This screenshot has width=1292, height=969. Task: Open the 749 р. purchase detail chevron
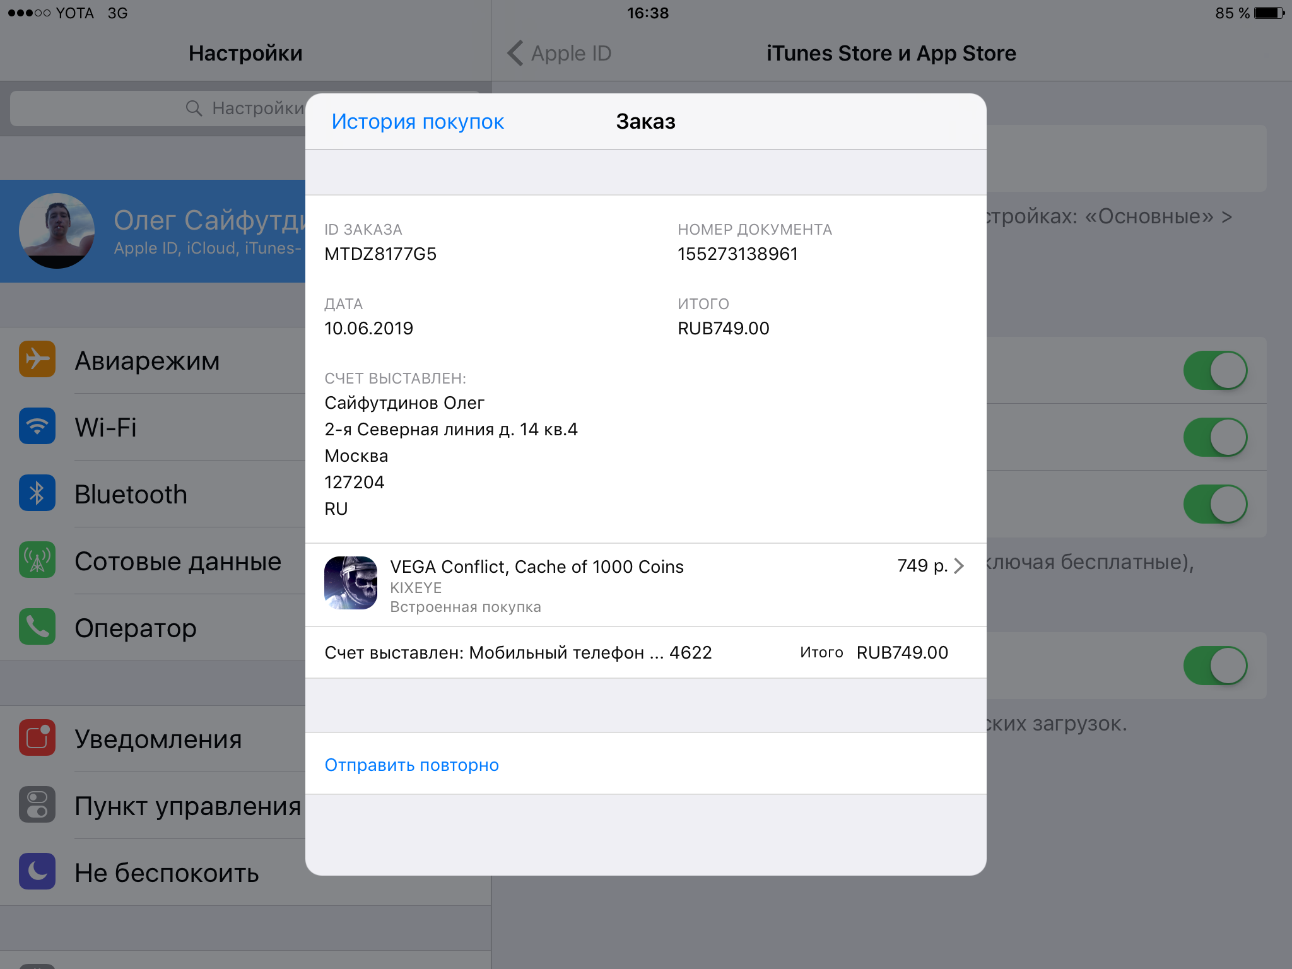[959, 566]
